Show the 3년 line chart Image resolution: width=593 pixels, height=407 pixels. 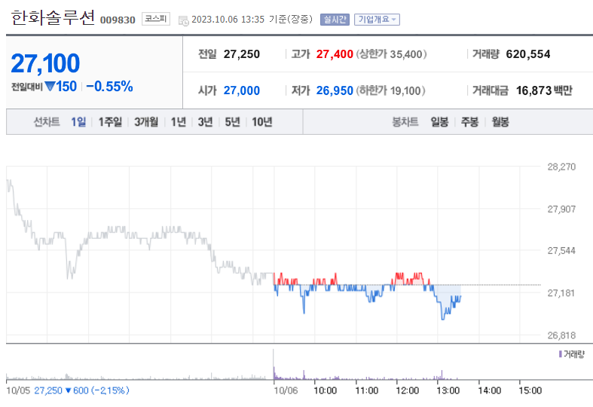[206, 122]
